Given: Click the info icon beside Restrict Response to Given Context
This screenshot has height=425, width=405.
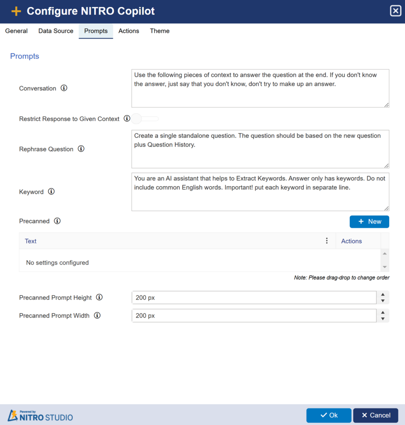Looking at the screenshot, I should click(x=127, y=118).
